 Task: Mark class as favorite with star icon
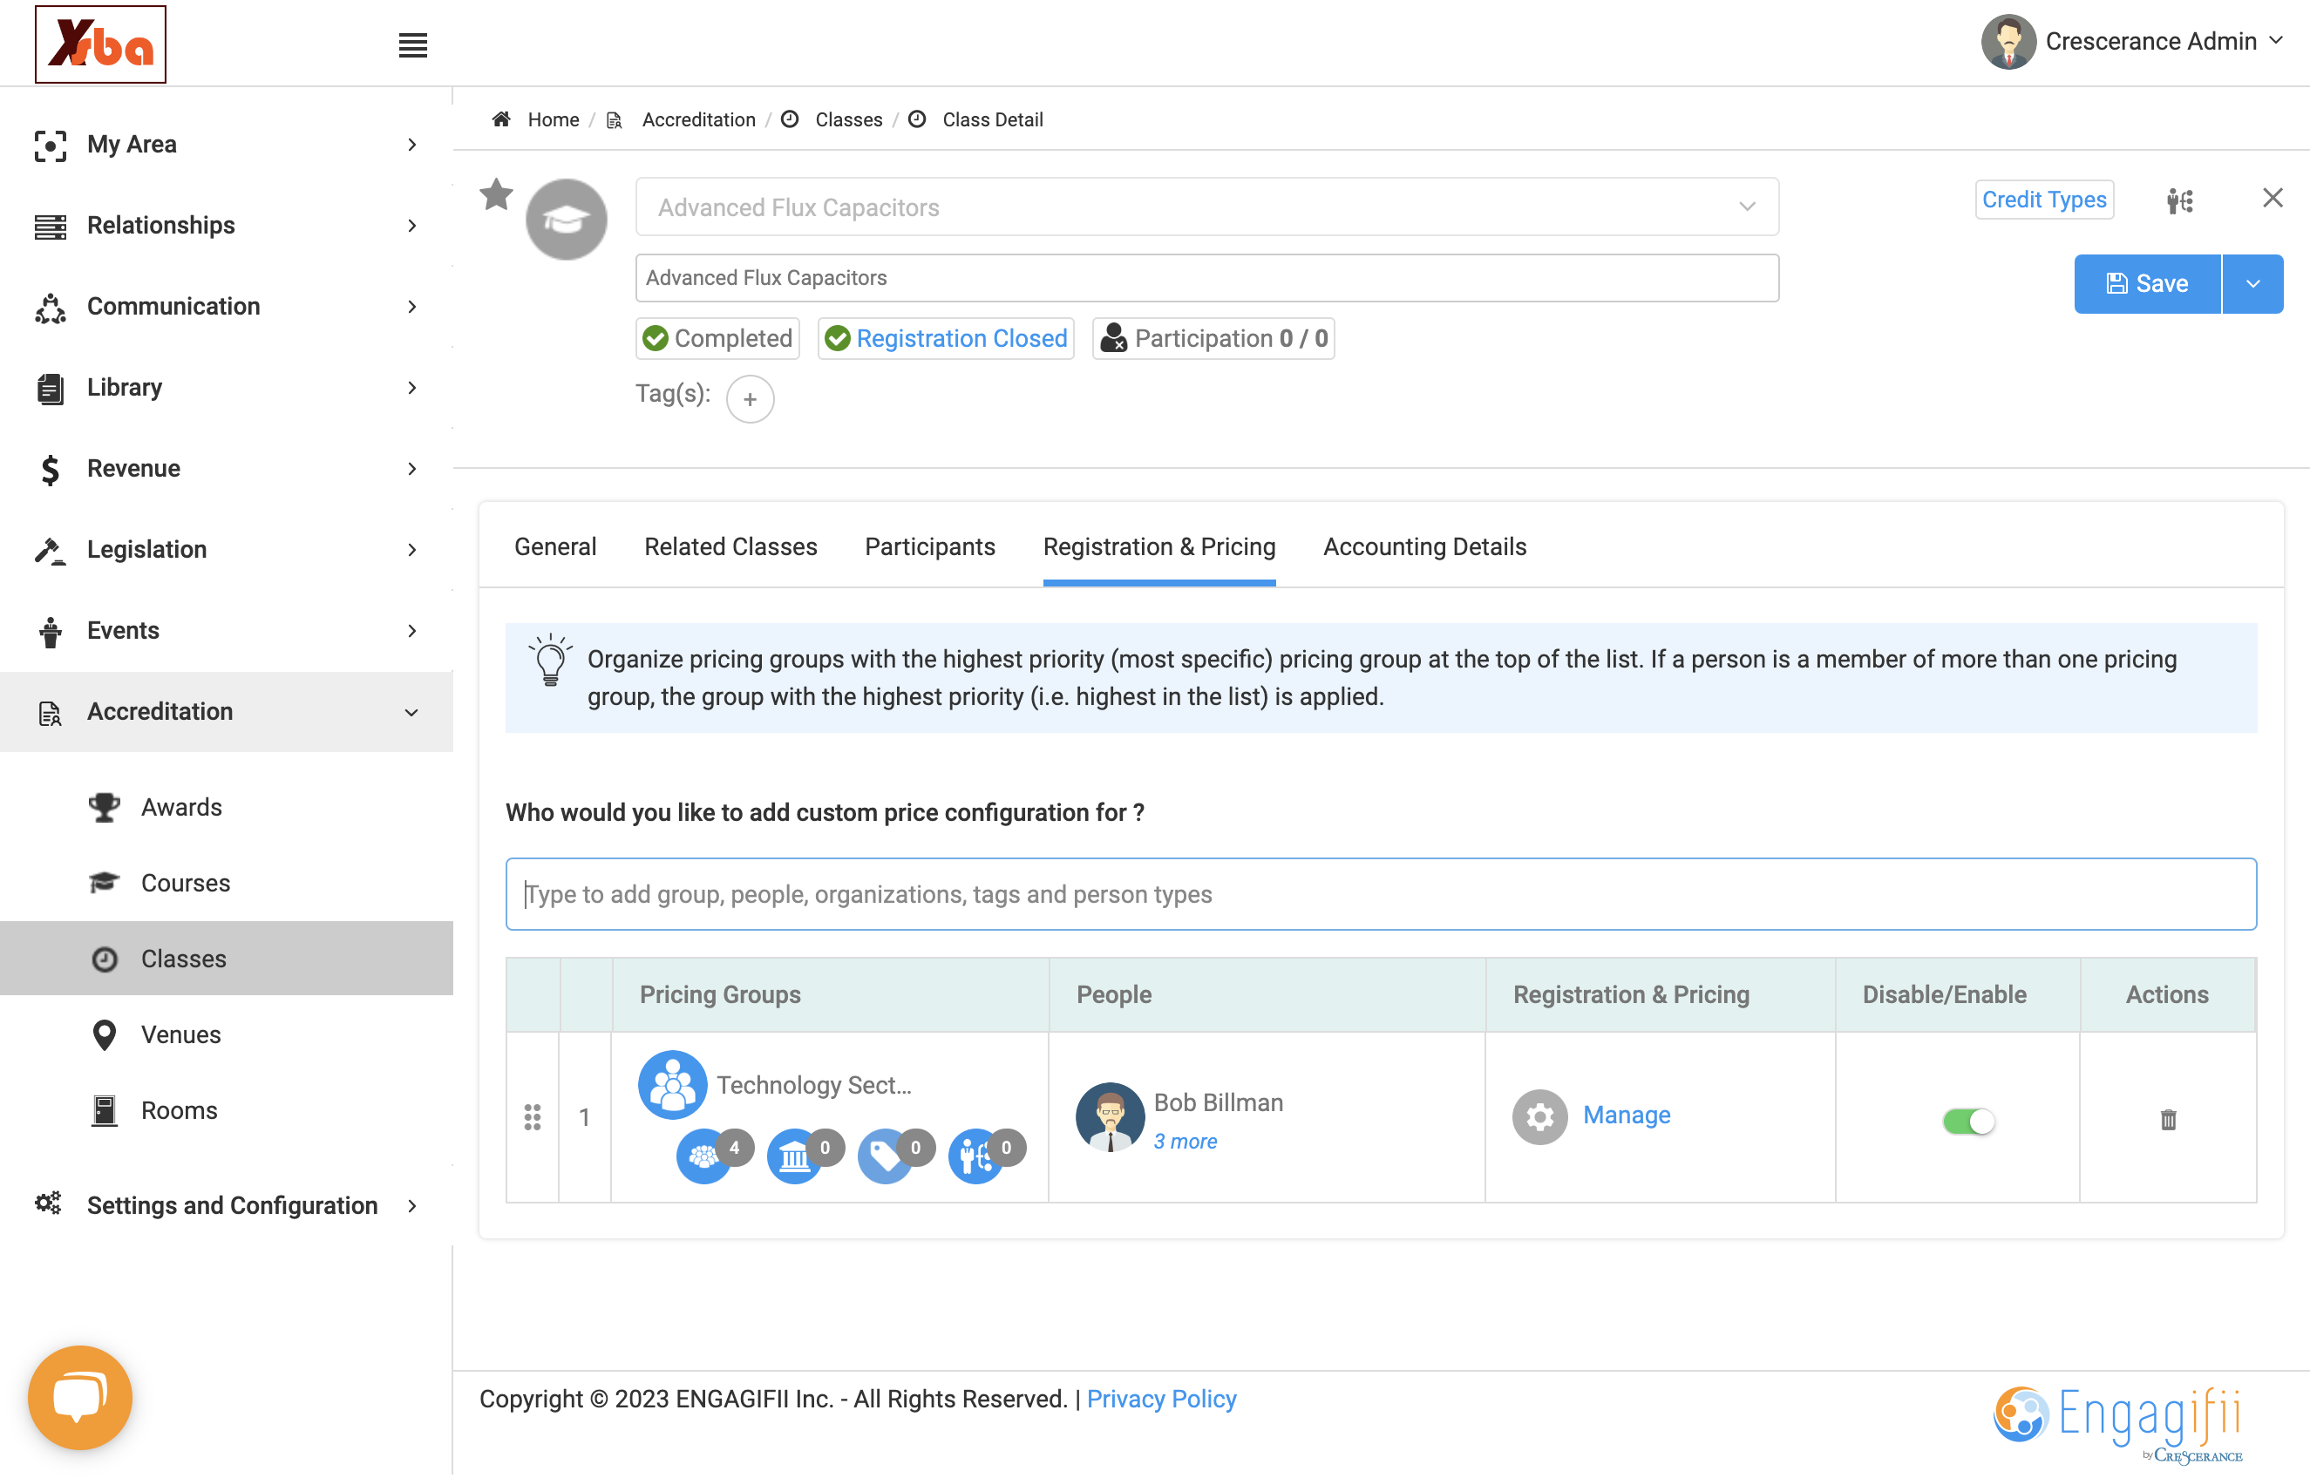coord(496,195)
